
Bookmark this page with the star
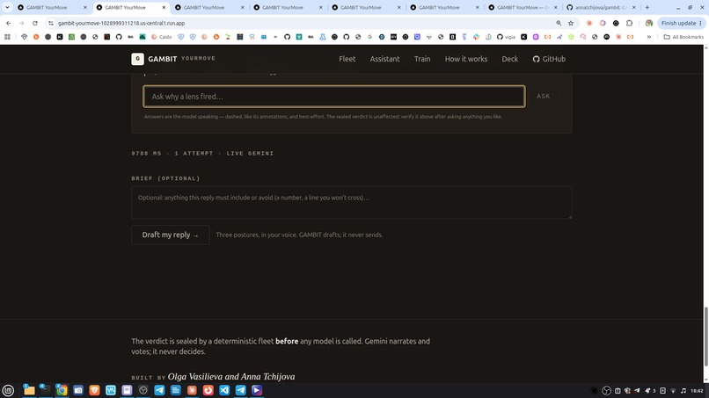pos(571,23)
